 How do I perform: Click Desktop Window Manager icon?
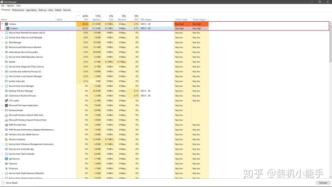6,91
